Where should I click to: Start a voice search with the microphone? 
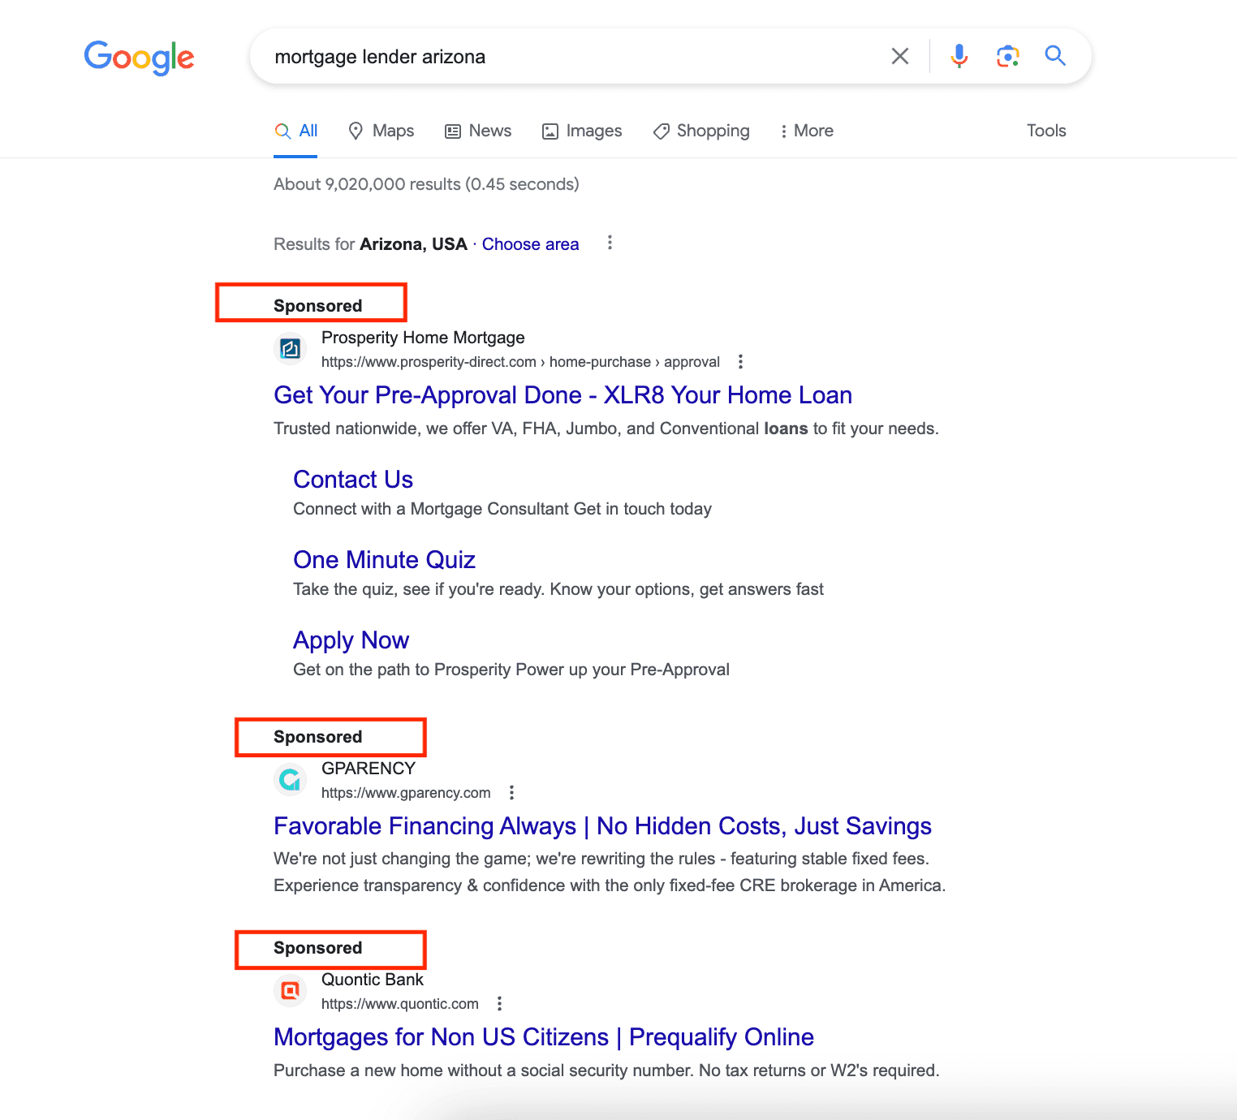959,56
